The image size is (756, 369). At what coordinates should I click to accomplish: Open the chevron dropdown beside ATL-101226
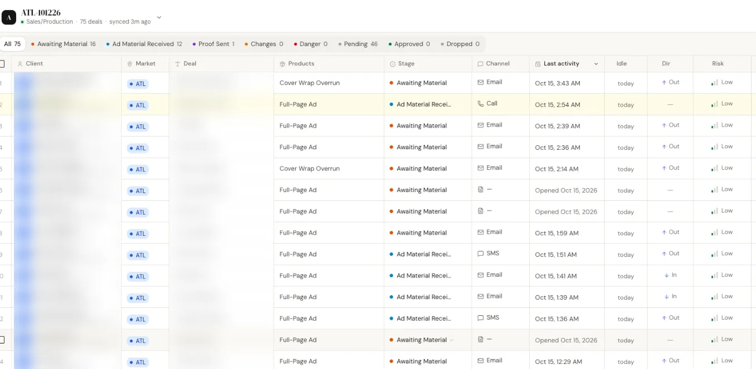[159, 17]
